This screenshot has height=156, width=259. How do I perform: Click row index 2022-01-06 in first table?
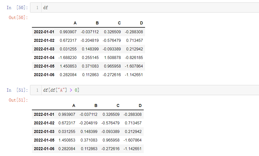coord(44,75)
